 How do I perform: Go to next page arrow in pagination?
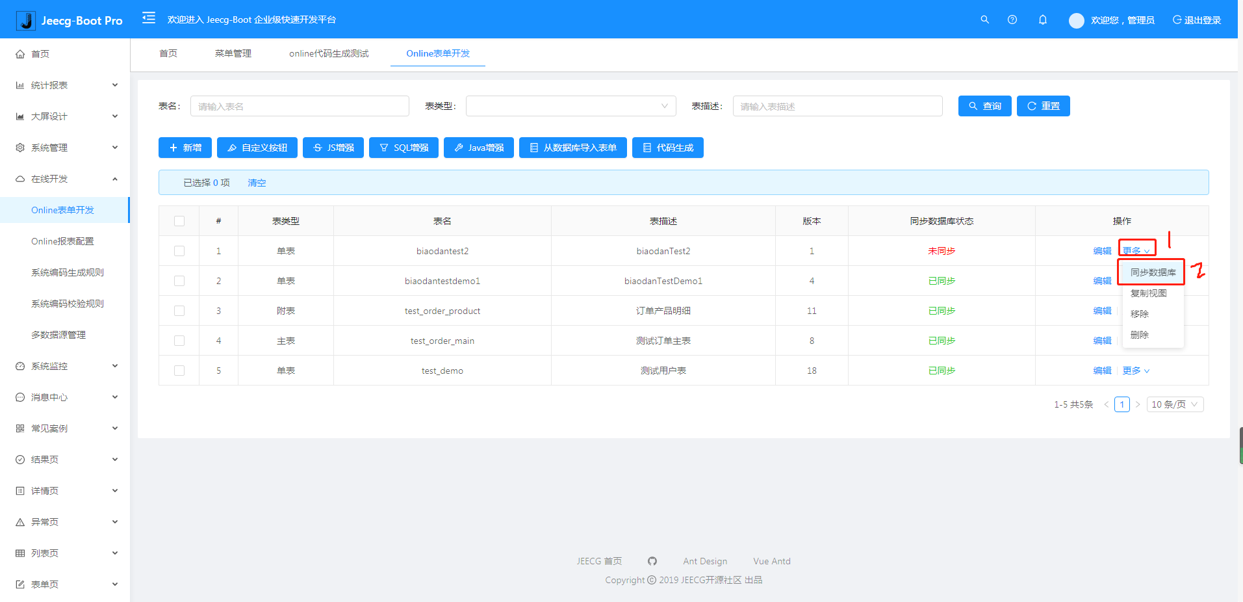[1138, 404]
